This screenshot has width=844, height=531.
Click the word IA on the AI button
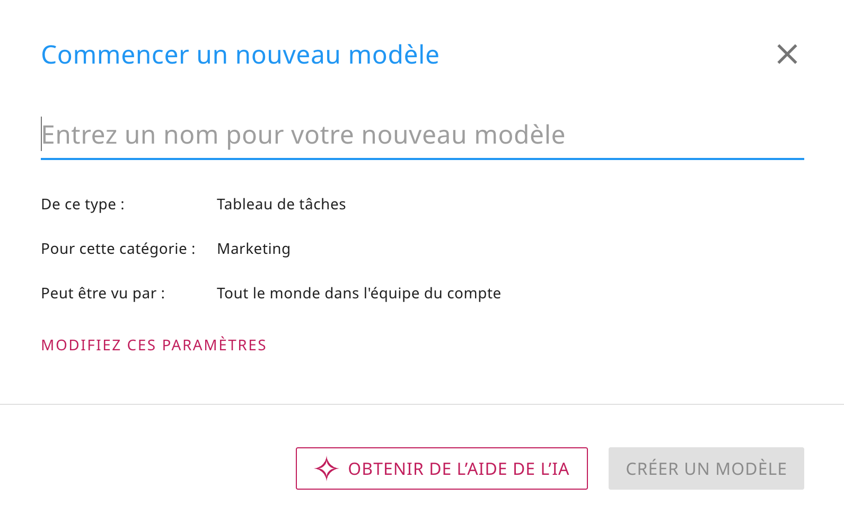pos(559,468)
